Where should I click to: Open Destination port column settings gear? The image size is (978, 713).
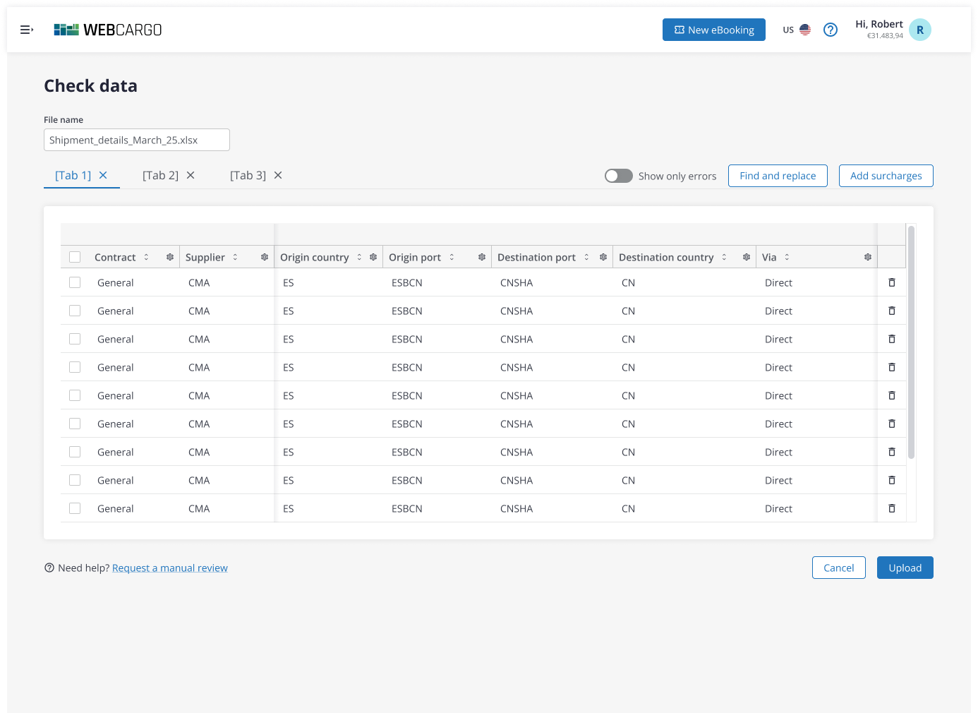click(x=603, y=257)
